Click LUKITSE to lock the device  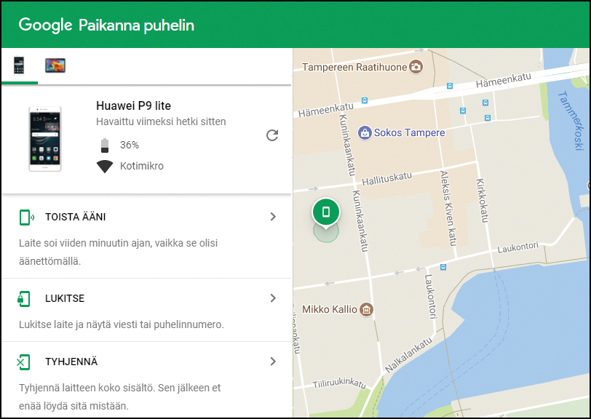click(67, 298)
